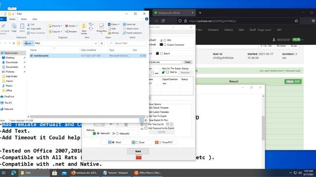Click the Copy icon in Explorer ribbon
316x177 pixels.
click(x=14, y=28)
